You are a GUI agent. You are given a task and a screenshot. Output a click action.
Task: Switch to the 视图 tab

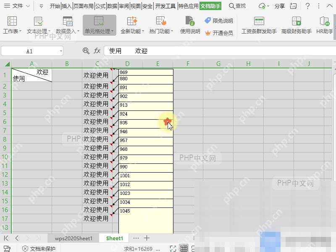coord(135,6)
